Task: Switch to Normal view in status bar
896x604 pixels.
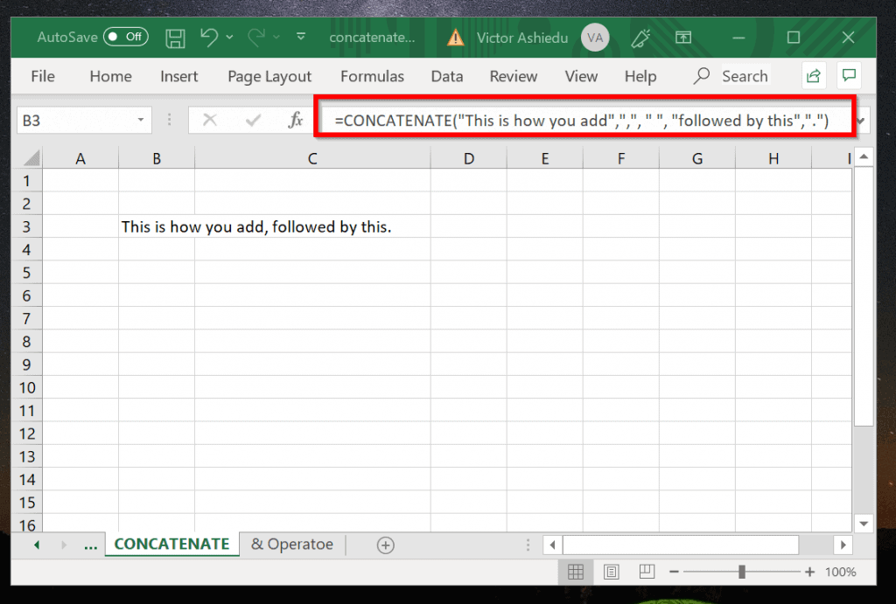Action: pos(576,572)
